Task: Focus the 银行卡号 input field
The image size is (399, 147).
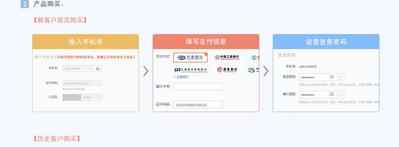Action: [x=198, y=86]
